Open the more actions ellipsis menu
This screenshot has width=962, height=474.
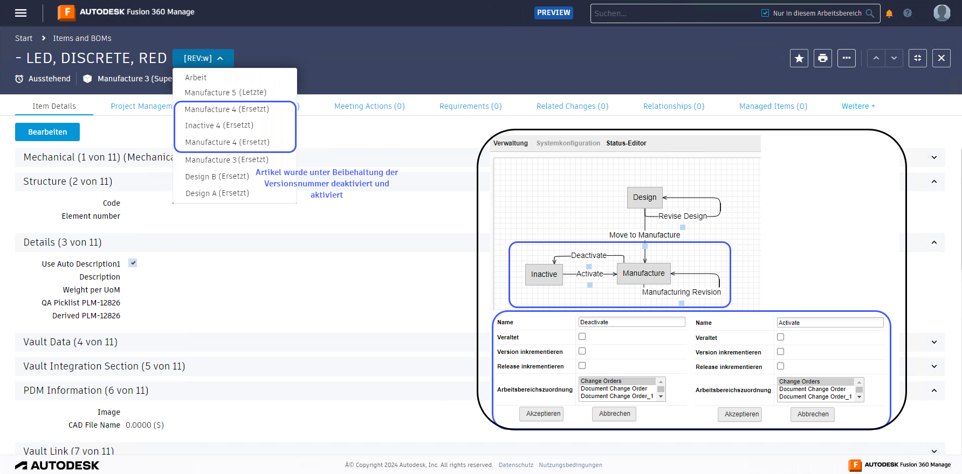847,58
